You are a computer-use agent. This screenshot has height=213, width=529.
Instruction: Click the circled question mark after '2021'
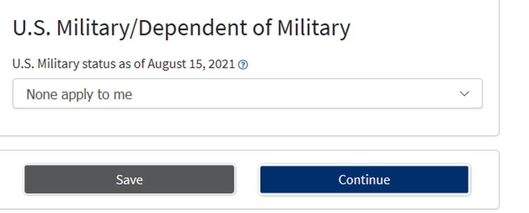pos(243,65)
